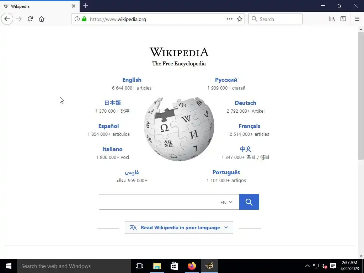Open Microsoft Store from taskbar
Image resolution: width=364 pixels, height=273 pixels.
pos(174,266)
